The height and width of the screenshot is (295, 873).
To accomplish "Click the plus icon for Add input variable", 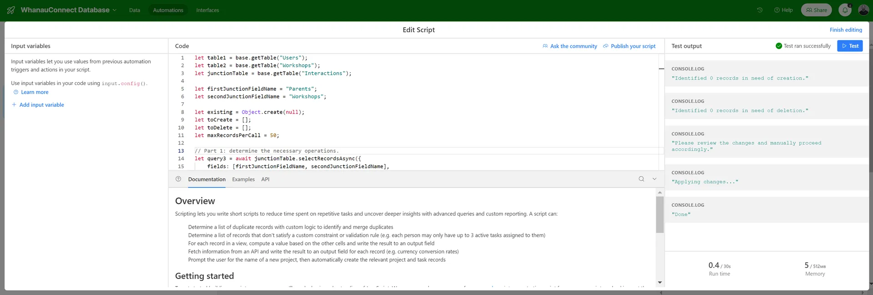I will pos(14,105).
